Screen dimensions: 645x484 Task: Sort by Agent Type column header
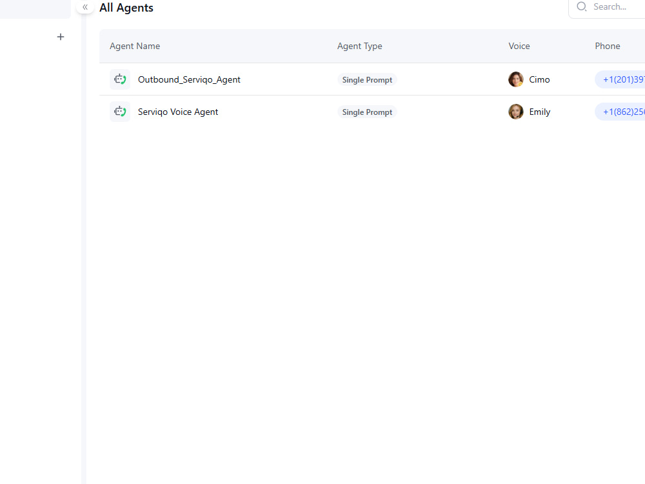[x=359, y=46]
